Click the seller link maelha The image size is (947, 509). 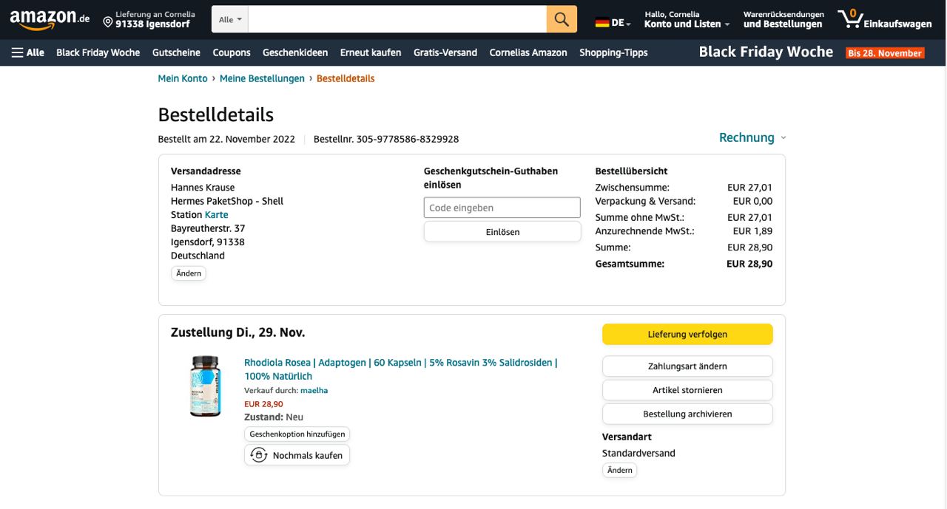[314, 390]
